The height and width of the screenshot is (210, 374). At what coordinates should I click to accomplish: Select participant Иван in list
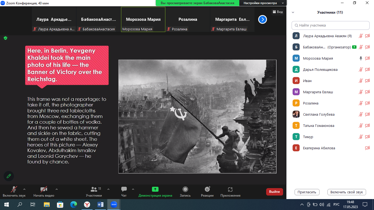pyautogui.click(x=330, y=81)
